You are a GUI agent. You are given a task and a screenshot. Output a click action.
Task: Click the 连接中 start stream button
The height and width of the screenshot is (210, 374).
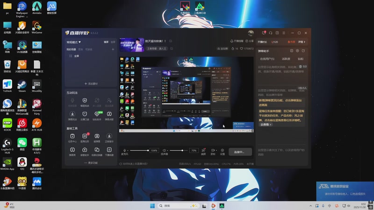pos(240,152)
